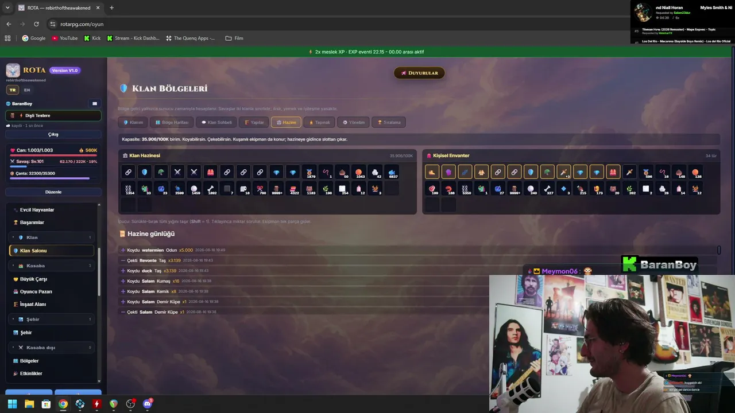Select the equipped coat in personal inventory
Screen dimensions: 735x413
482,172
